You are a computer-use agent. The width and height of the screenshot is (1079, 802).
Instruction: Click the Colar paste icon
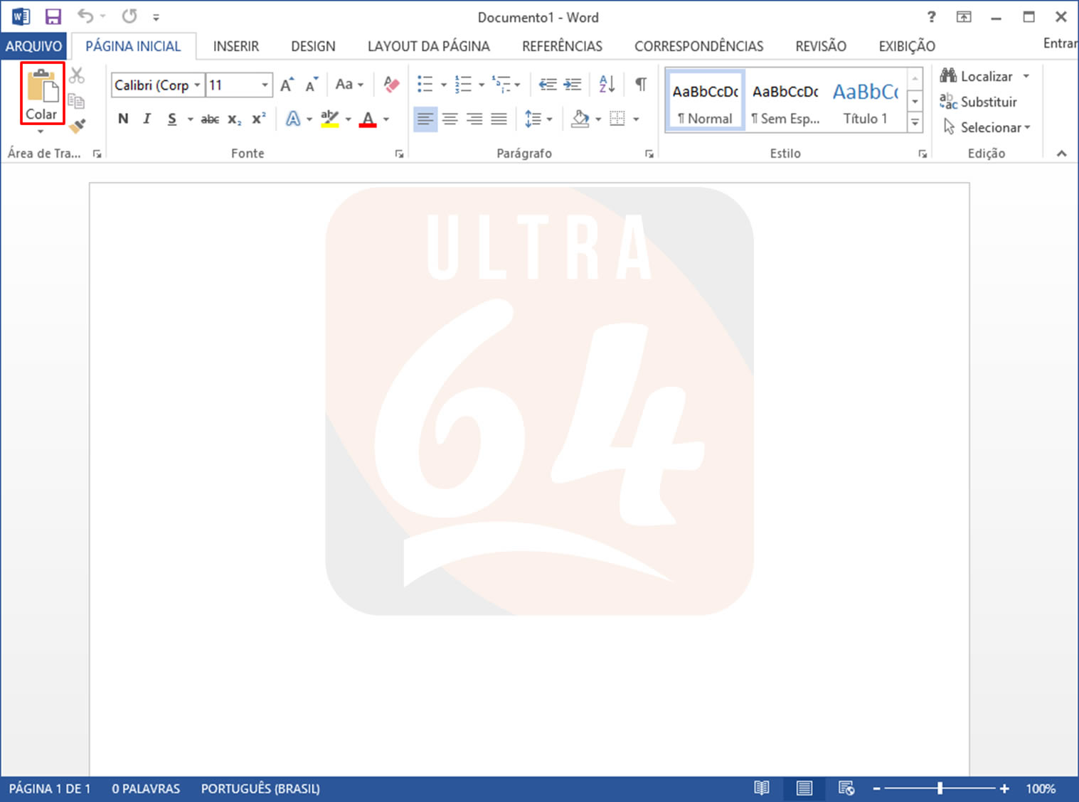pos(42,87)
